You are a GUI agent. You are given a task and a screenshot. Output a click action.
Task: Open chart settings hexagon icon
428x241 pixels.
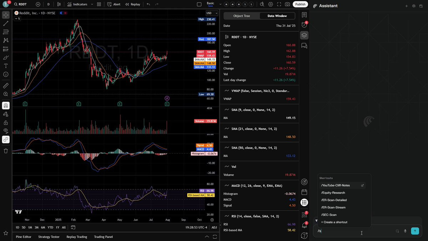point(271,4)
